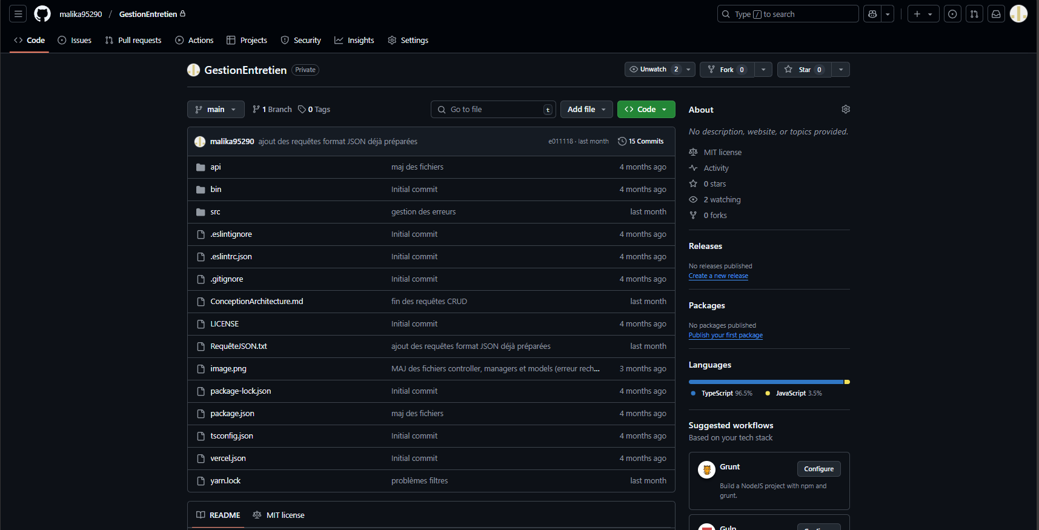This screenshot has width=1039, height=530.
Task: Select the README tab
Action: (x=218, y=515)
